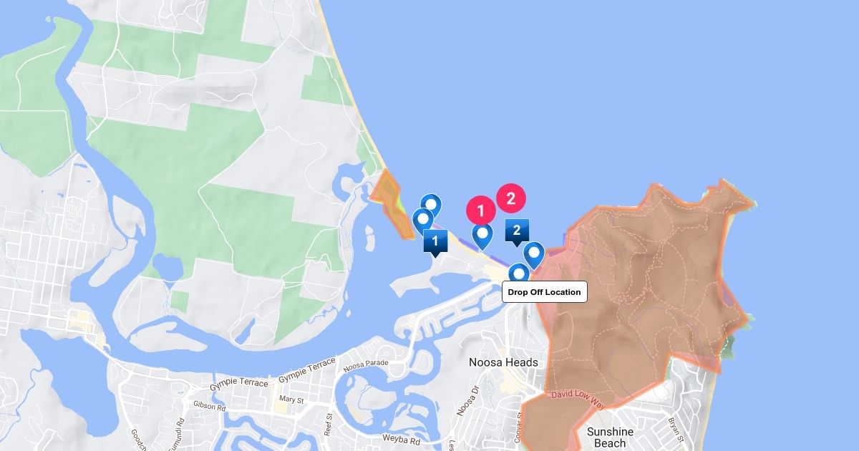Select the small orange zone at river mouth

[394, 203]
